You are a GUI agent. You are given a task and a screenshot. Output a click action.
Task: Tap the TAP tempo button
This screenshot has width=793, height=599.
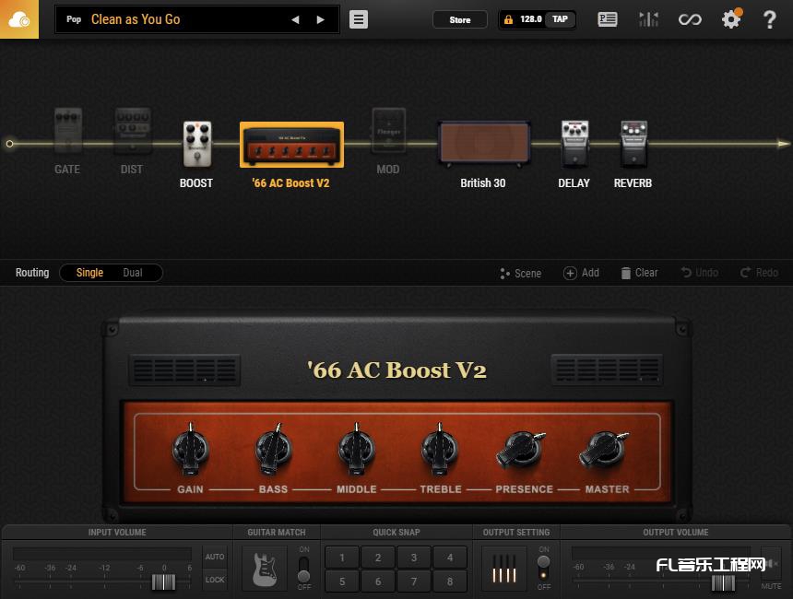tap(561, 18)
